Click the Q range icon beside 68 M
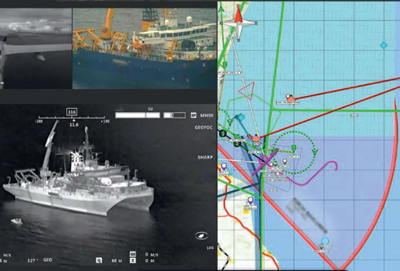The image size is (400, 271). pos(100,260)
